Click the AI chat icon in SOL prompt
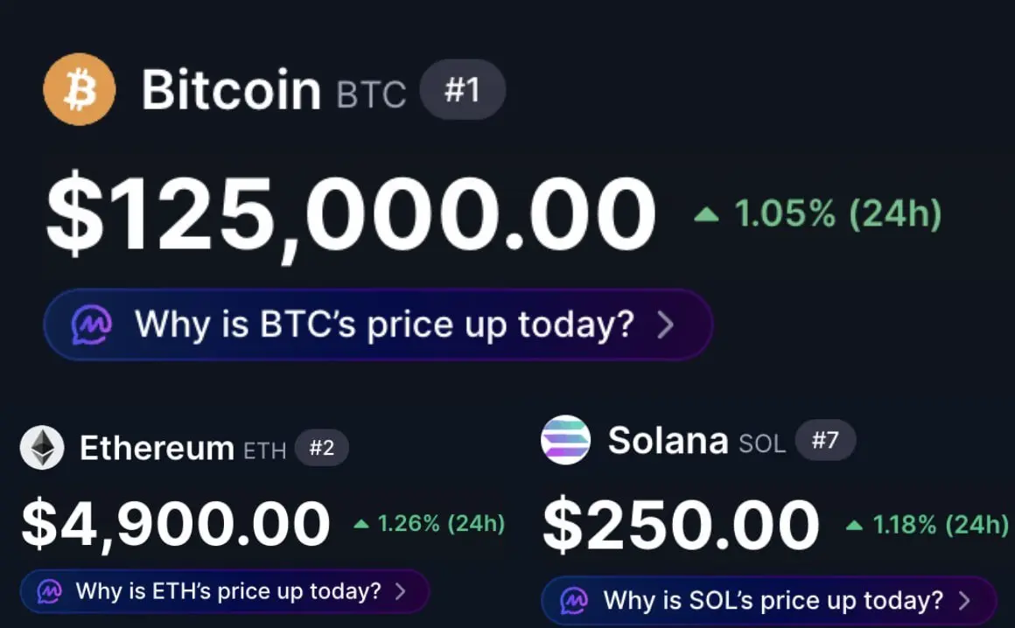The height and width of the screenshot is (628, 1015). coord(574,601)
